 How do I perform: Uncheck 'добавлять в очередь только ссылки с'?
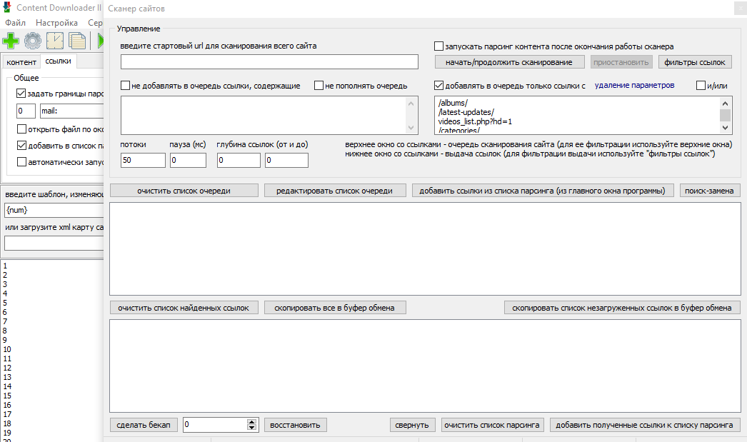439,86
